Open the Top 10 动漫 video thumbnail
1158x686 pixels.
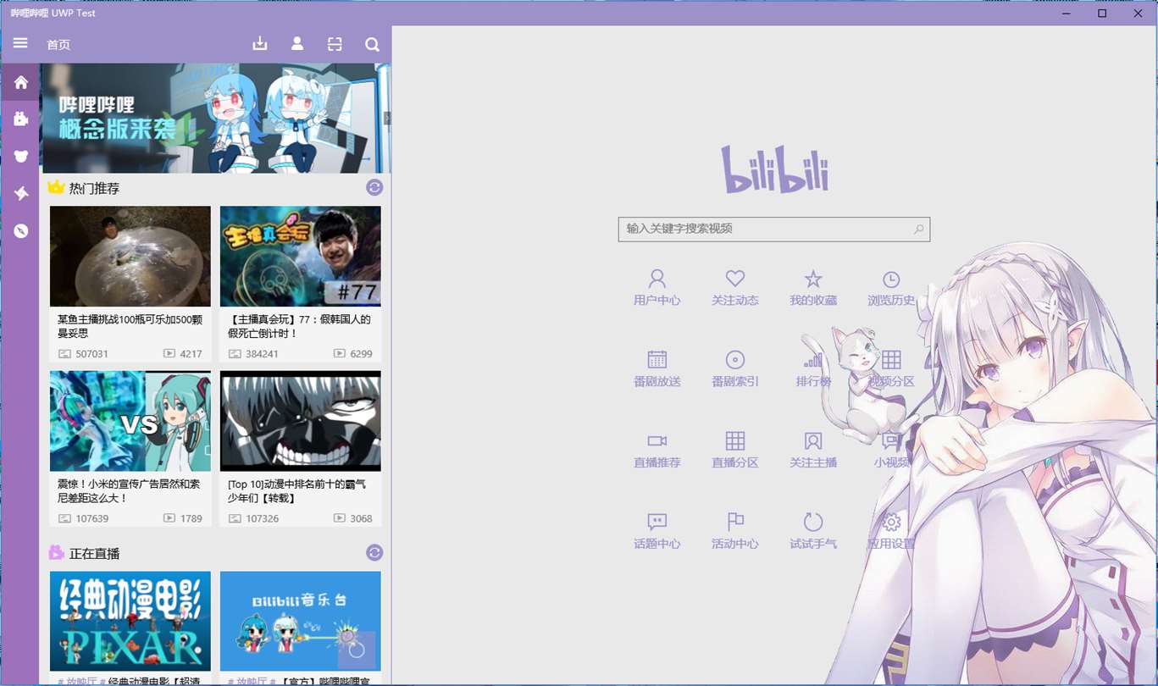(301, 421)
